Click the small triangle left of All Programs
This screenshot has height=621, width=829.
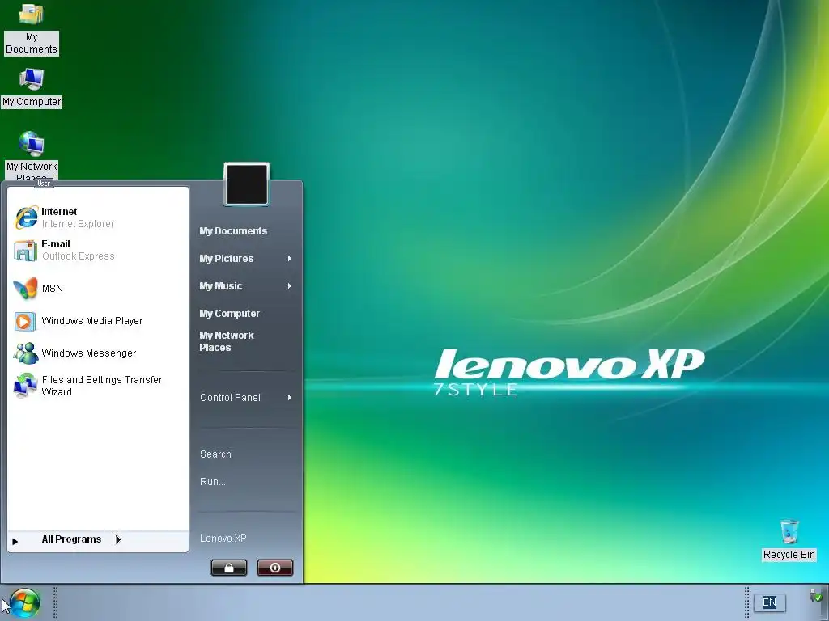[15, 541]
